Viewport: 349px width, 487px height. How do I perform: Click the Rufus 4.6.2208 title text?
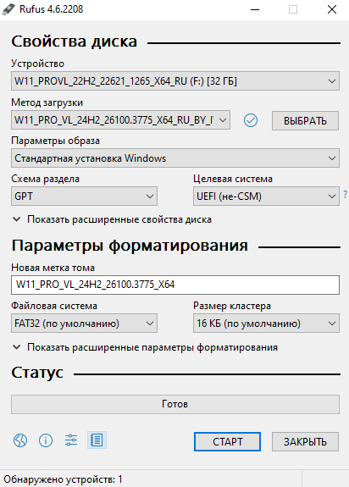[51, 9]
